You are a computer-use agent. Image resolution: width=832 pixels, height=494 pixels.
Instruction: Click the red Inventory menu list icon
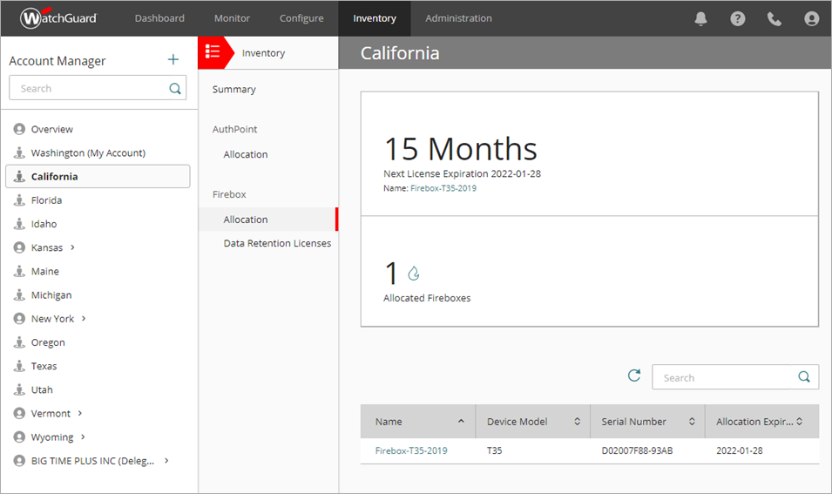pyautogui.click(x=212, y=52)
